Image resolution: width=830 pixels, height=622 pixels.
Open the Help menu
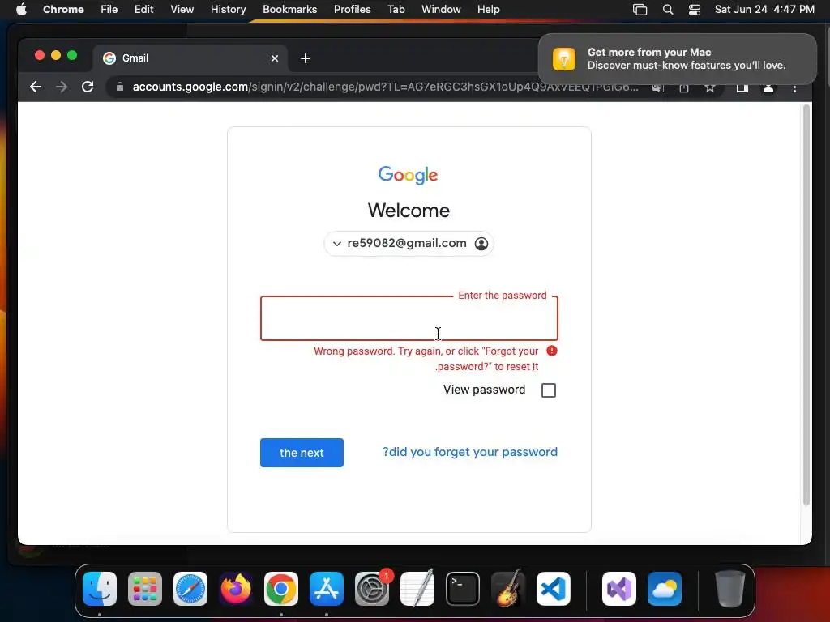click(x=488, y=10)
